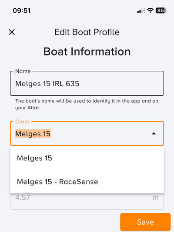Screen dimensions: 174x232
Task: Tap the Boat Information heading
Action: point(87,52)
